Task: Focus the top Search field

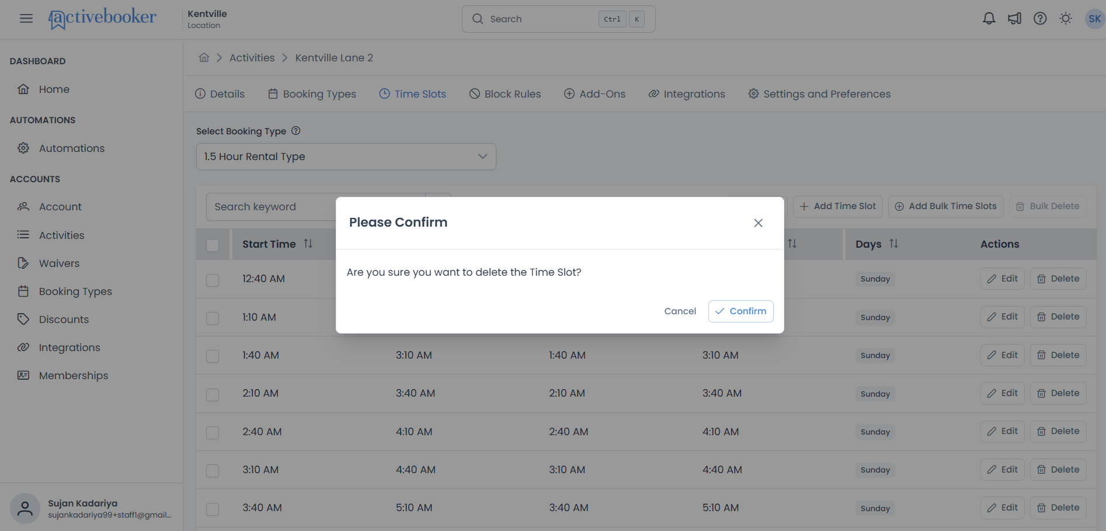Action: [x=558, y=19]
